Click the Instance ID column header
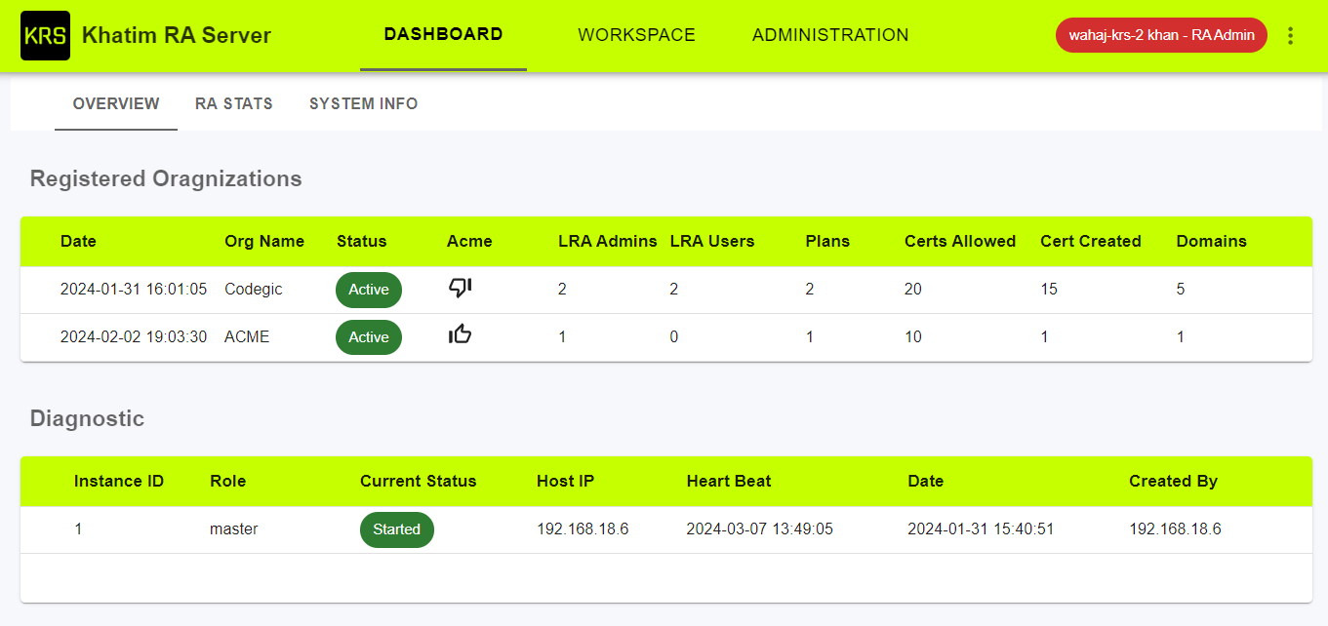Viewport: 1328px width, 626px height. (119, 482)
